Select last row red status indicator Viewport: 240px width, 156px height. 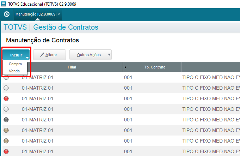click(6, 151)
